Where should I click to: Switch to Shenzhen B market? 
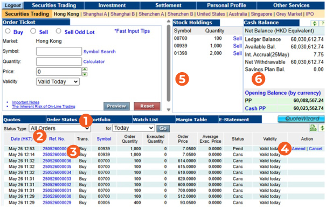coord(181,14)
